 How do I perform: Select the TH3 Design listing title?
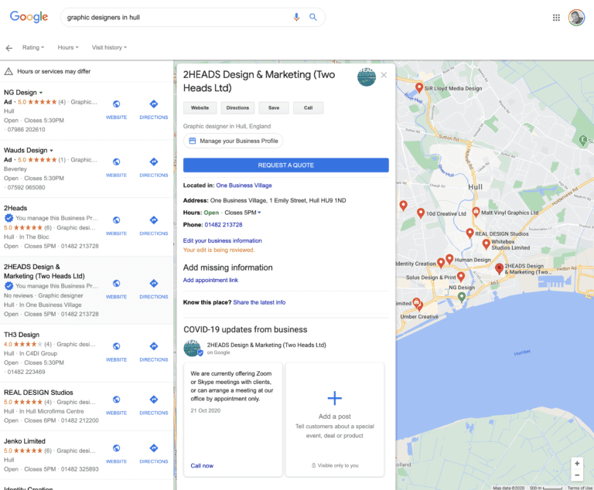pos(22,335)
